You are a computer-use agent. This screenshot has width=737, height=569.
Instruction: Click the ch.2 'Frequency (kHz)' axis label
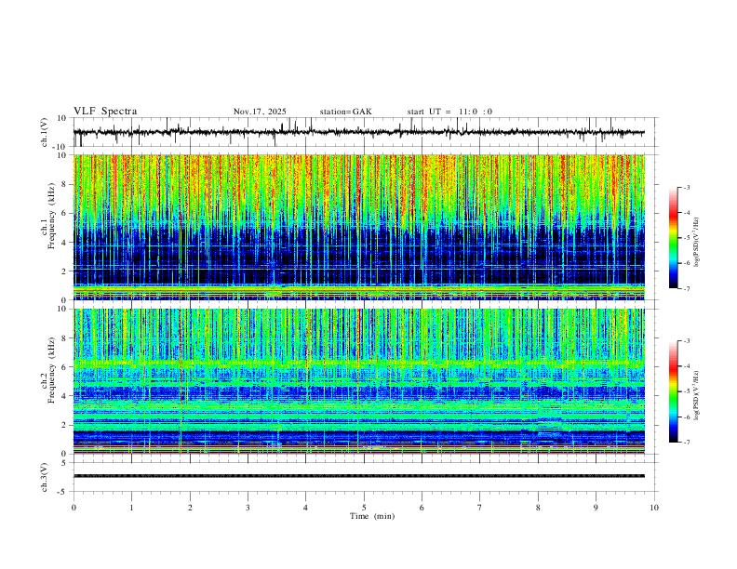pos(51,370)
